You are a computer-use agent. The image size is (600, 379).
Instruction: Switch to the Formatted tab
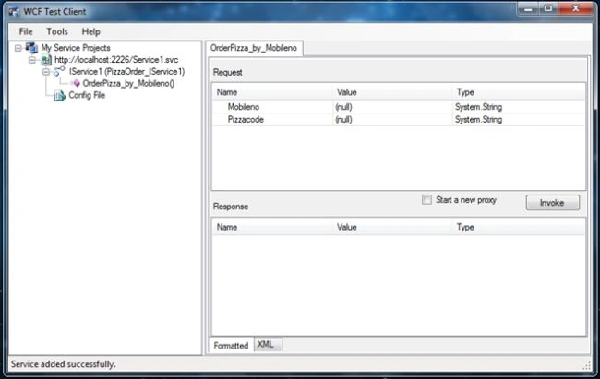[x=231, y=346]
